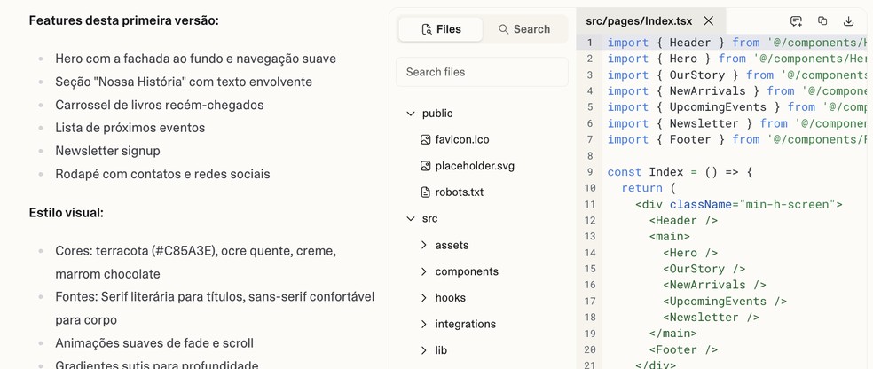Close the src/pages/Index.tsx tab
Screen dimensions: 873x369
708,20
